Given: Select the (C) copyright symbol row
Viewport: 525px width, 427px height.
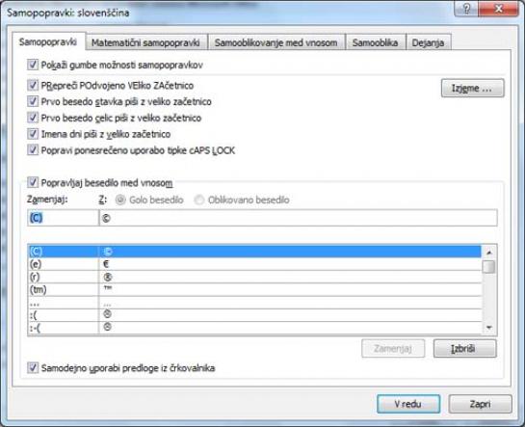Looking at the screenshot, I should 255,252.
